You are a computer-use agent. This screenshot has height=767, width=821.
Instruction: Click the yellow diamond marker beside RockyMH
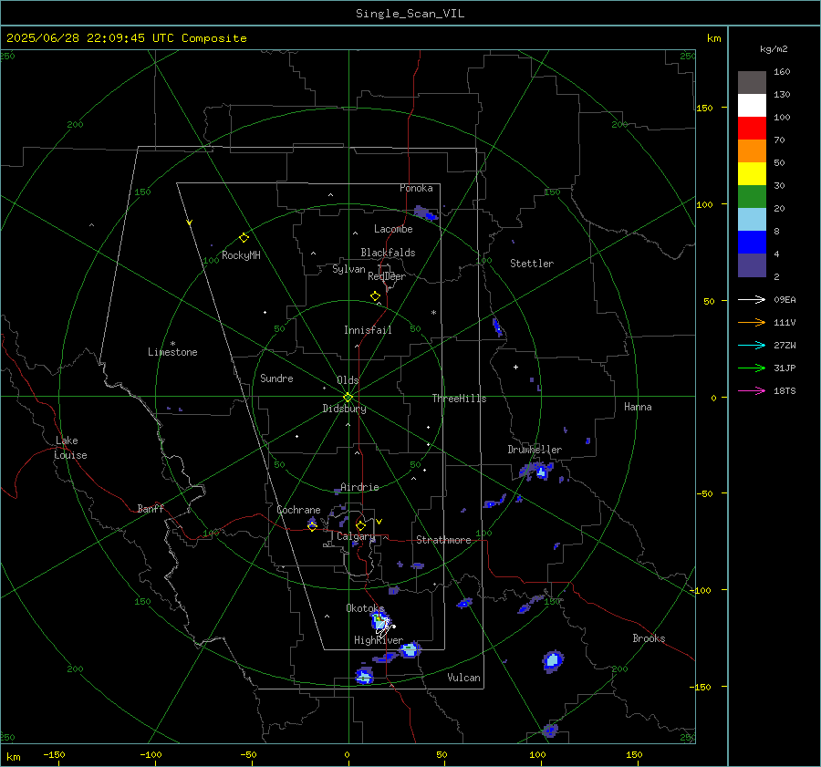[244, 238]
